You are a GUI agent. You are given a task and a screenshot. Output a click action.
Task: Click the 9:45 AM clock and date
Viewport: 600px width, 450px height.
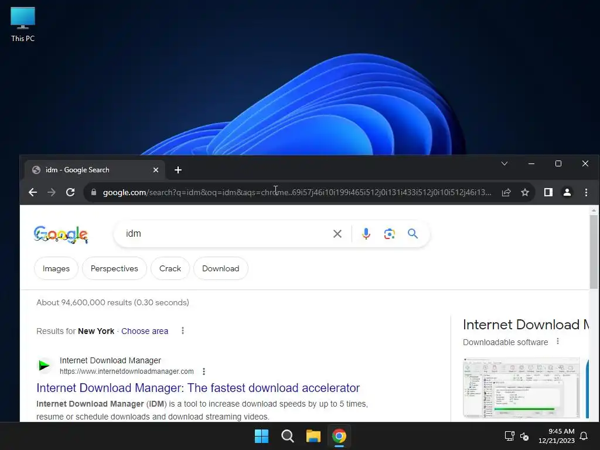[557, 436]
